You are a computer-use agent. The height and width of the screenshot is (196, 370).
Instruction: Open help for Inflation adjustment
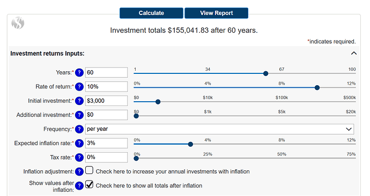[79, 171]
